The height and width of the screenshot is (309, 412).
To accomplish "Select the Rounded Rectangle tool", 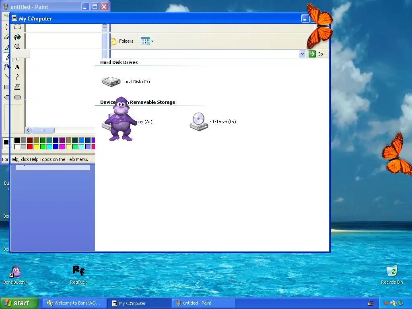I will [17, 97].
